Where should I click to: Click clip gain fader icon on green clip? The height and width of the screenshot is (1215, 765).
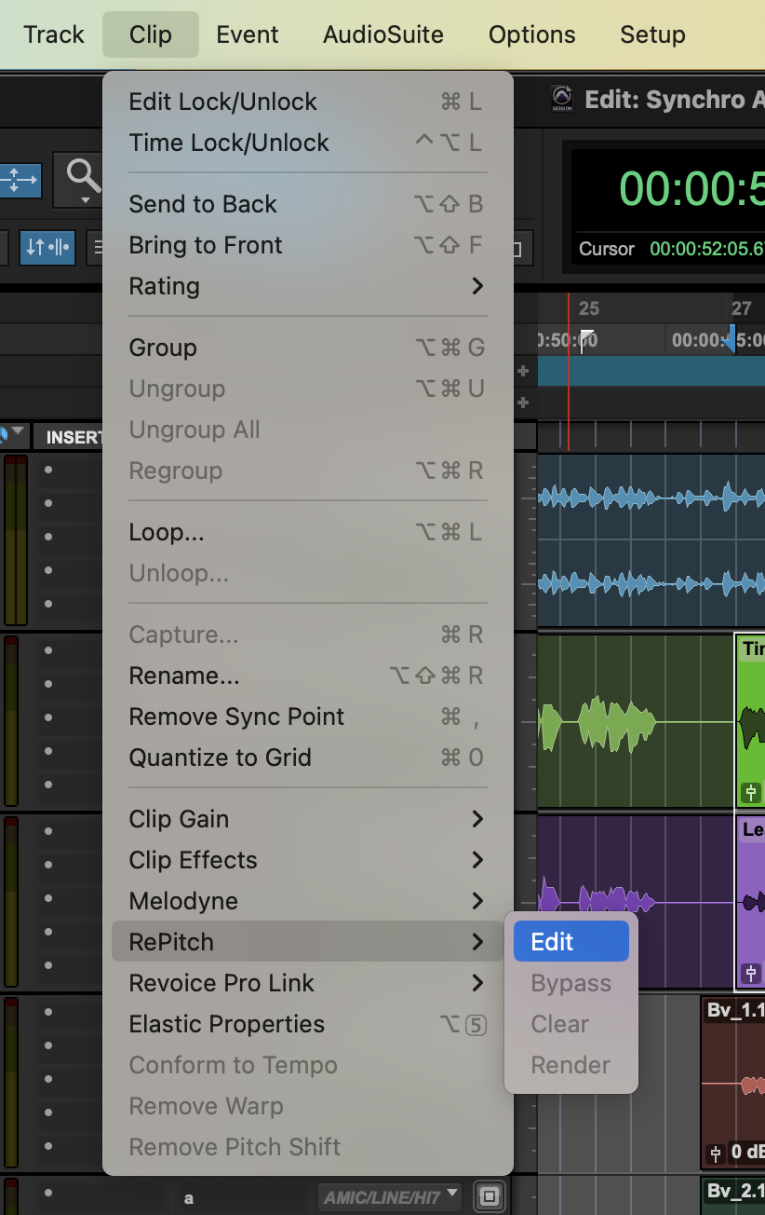click(x=751, y=794)
